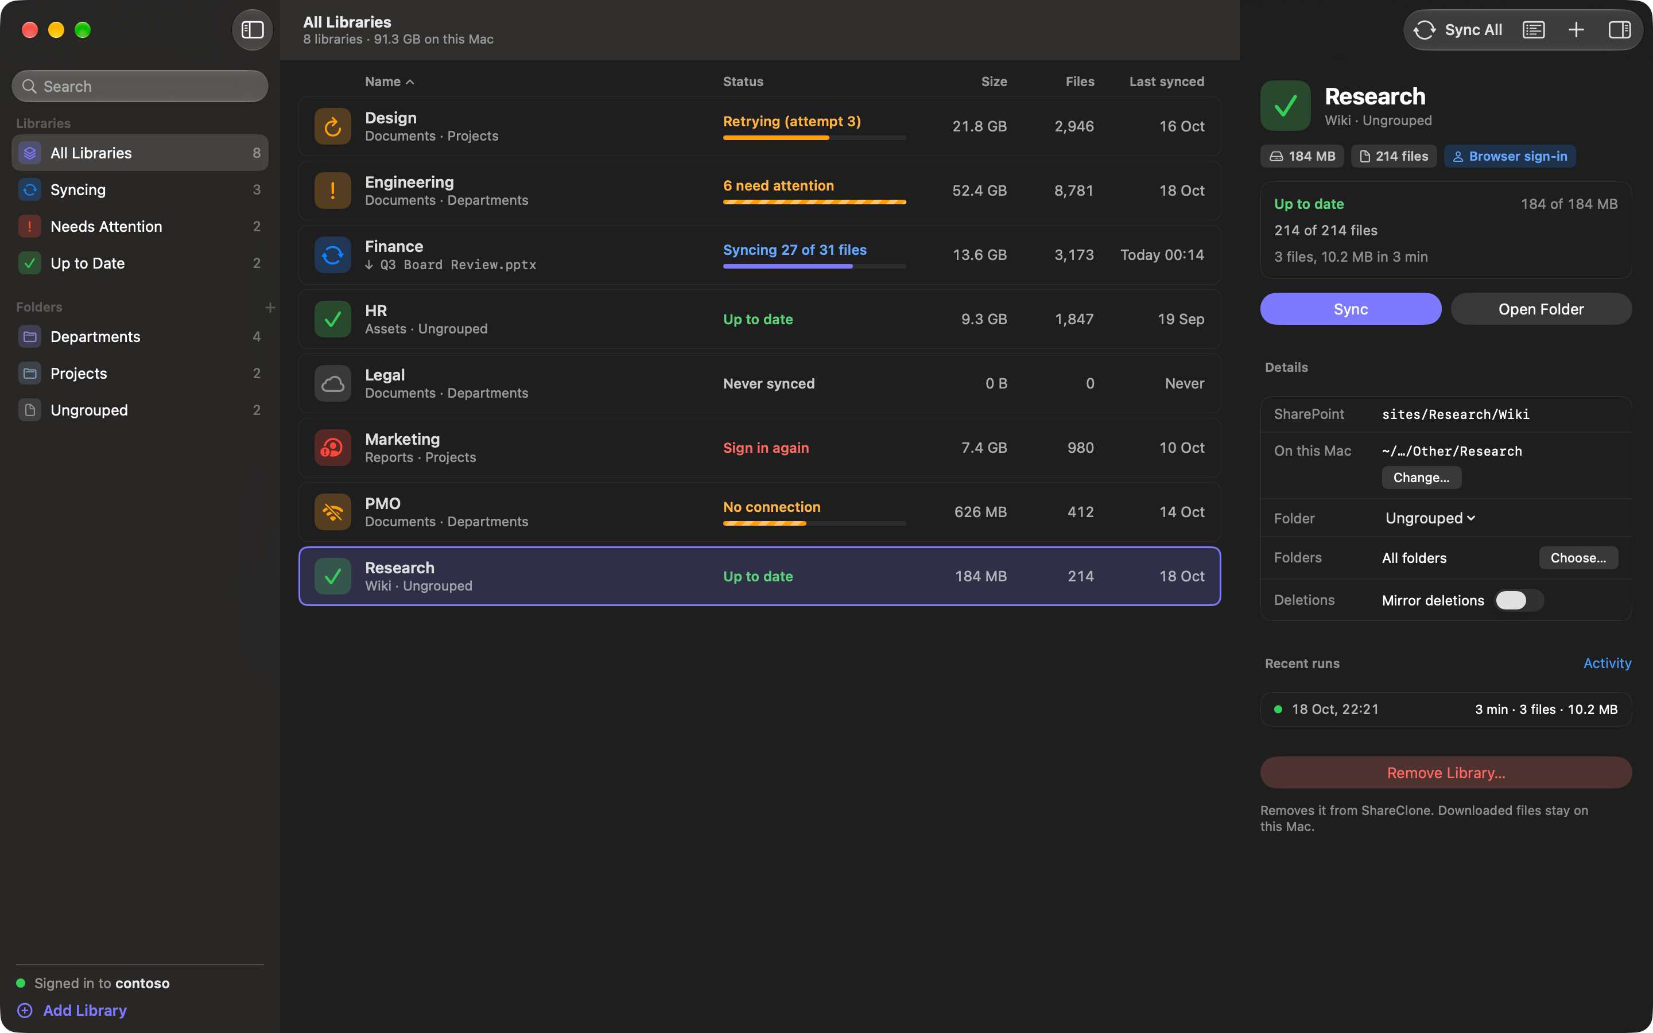Open Needs Attention filter
The image size is (1653, 1033).
(140, 226)
